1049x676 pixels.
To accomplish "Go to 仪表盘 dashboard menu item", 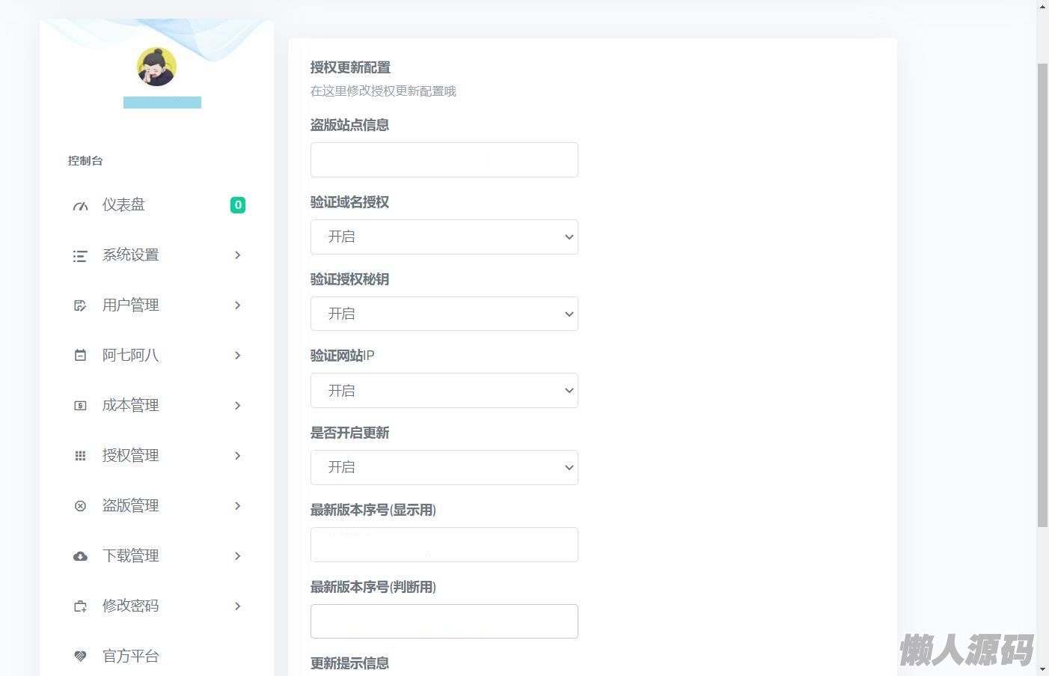I will pyautogui.click(x=123, y=205).
